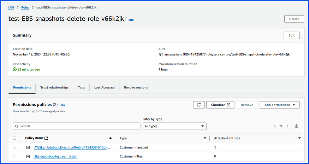Click page number 1 in pagination
Image resolution: width=309 pixels, height=164 pixels.
[281, 126]
